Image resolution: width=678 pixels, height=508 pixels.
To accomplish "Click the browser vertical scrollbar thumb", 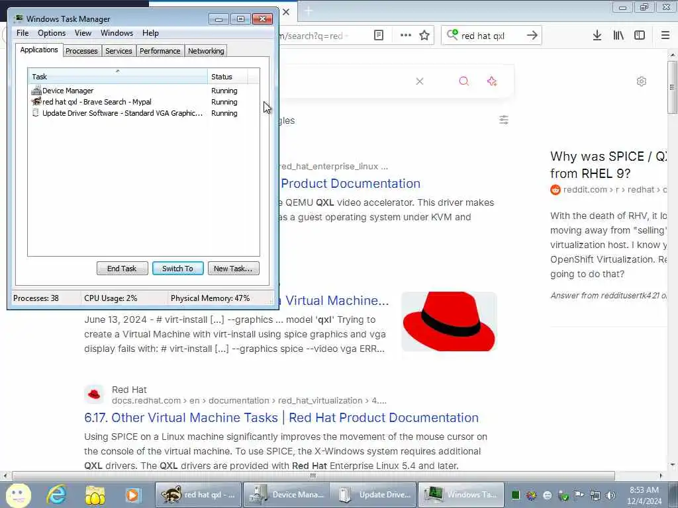I will click(x=672, y=87).
